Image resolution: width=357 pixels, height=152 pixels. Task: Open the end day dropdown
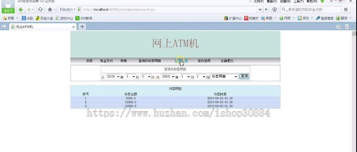201,77
